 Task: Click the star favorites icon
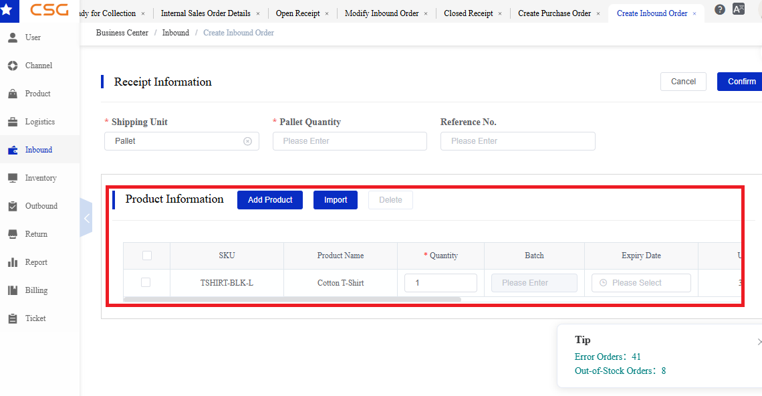(x=7, y=10)
